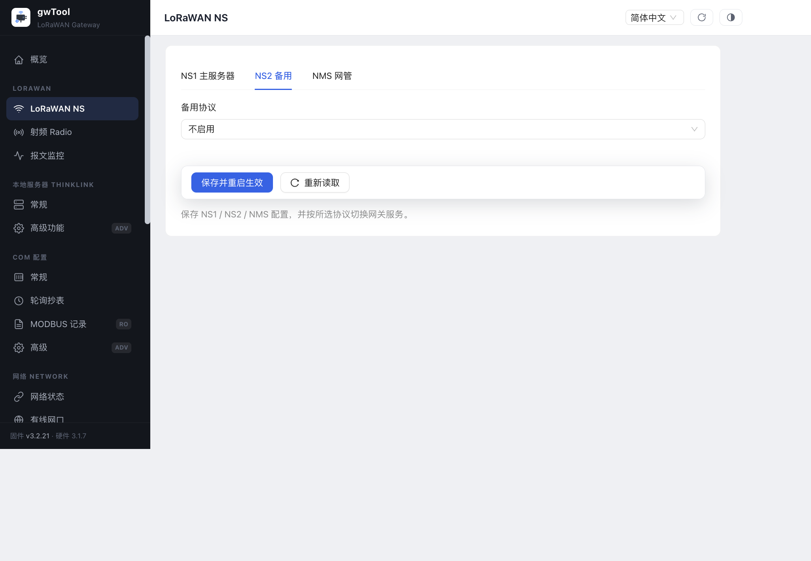
Task: Click the 固件 v3.2.21 version text
Action: (30, 436)
